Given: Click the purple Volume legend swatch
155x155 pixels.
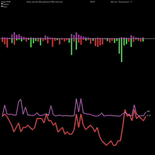Looking at the screenshot, I should (2, 4).
